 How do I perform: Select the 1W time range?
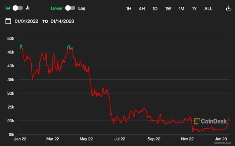pos(168,9)
